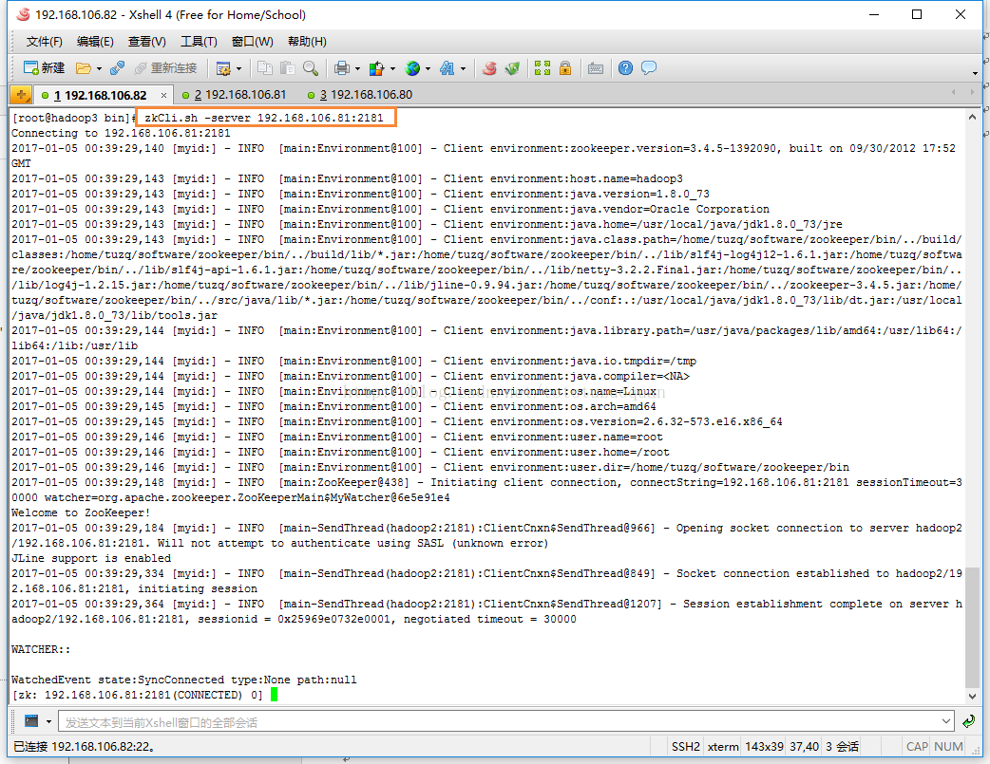Screen dimensions: 990x764
Task: Open the session properties icon
Action: coord(223,68)
